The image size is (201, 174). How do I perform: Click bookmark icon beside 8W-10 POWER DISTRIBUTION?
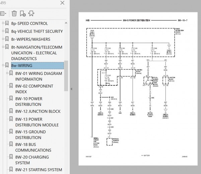click(x=11, y=99)
